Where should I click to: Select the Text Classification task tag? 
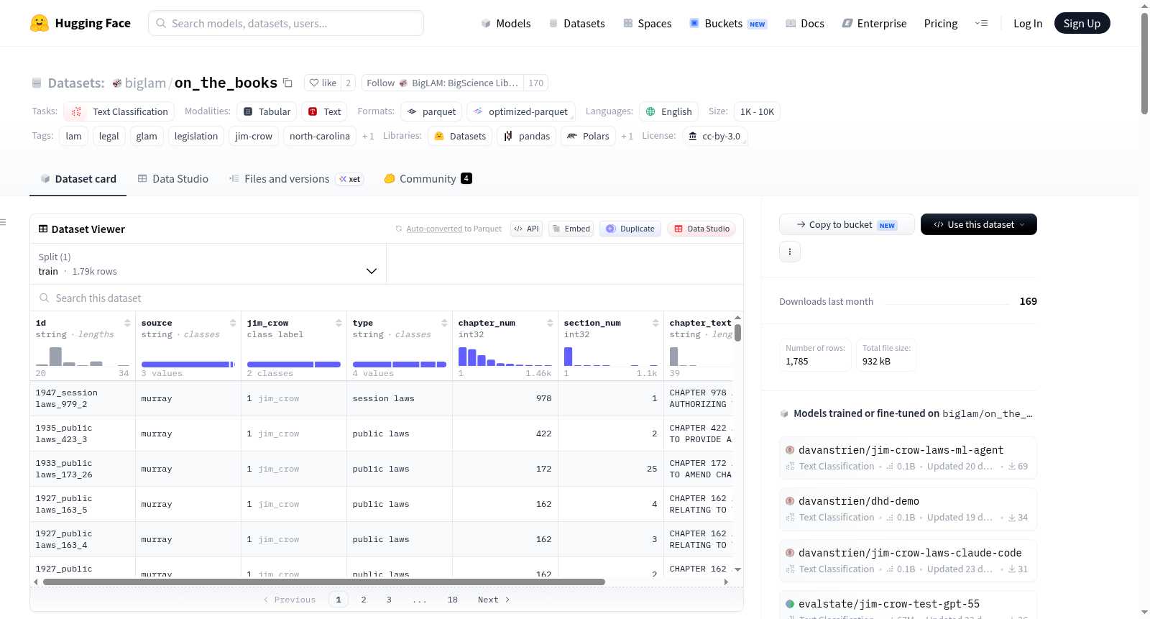tap(119, 111)
